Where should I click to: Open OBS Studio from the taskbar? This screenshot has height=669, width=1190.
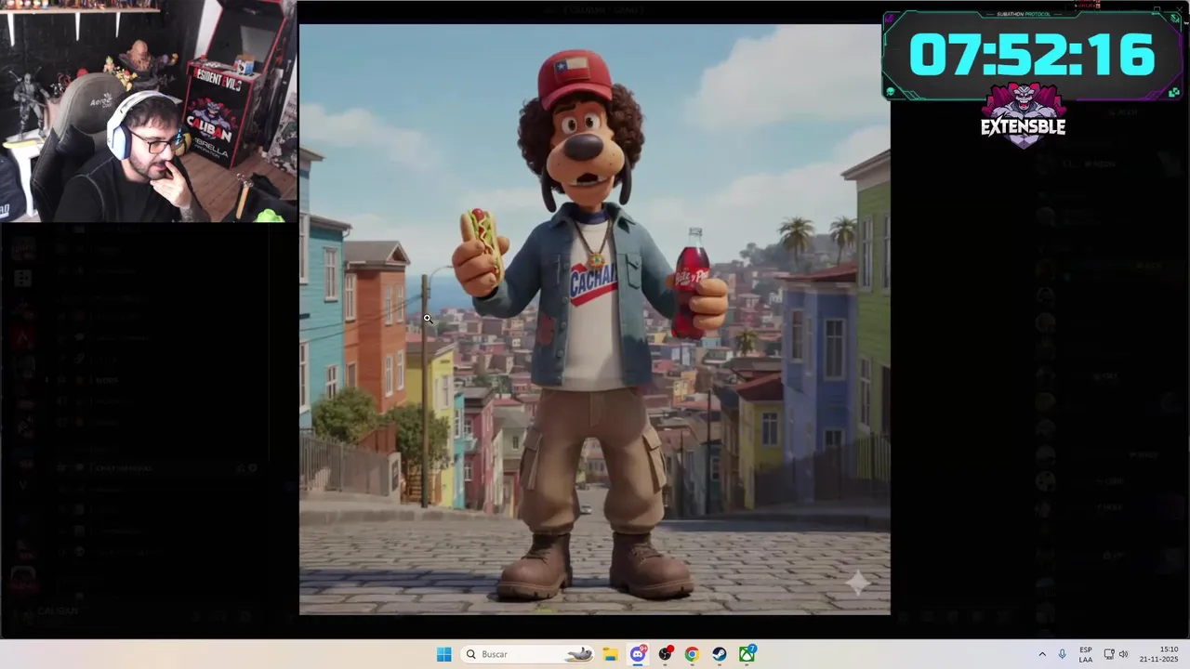(665, 654)
